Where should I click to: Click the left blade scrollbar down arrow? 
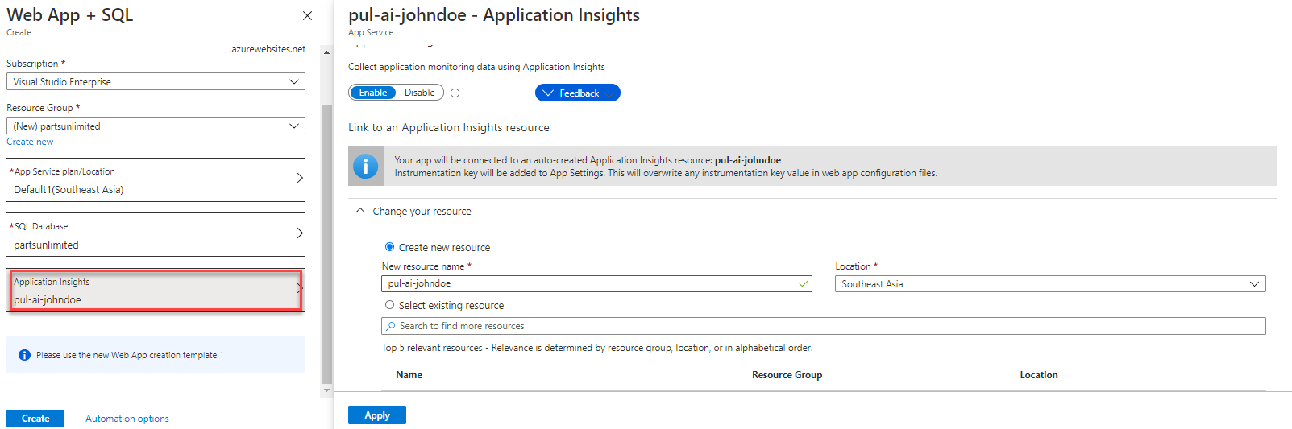pyautogui.click(x=326, y=390)
